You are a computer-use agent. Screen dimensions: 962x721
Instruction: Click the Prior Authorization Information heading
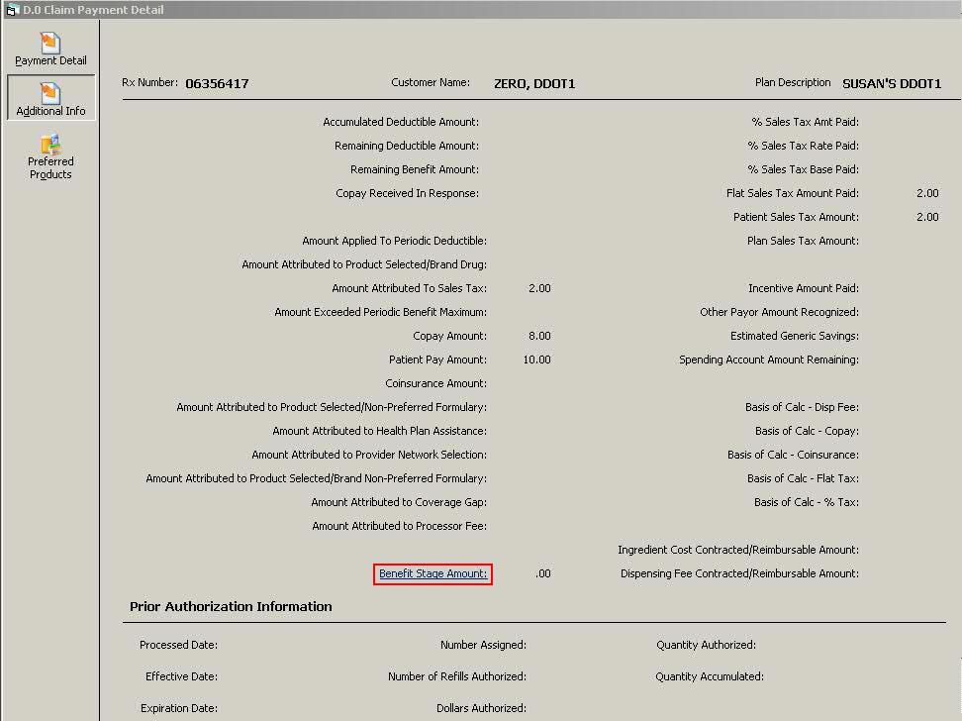231,607
